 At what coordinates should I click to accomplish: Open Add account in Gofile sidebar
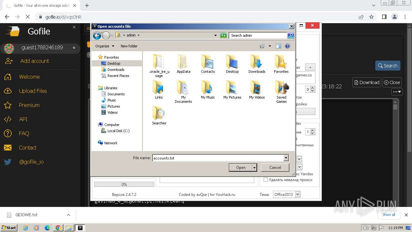pos(35,61)
